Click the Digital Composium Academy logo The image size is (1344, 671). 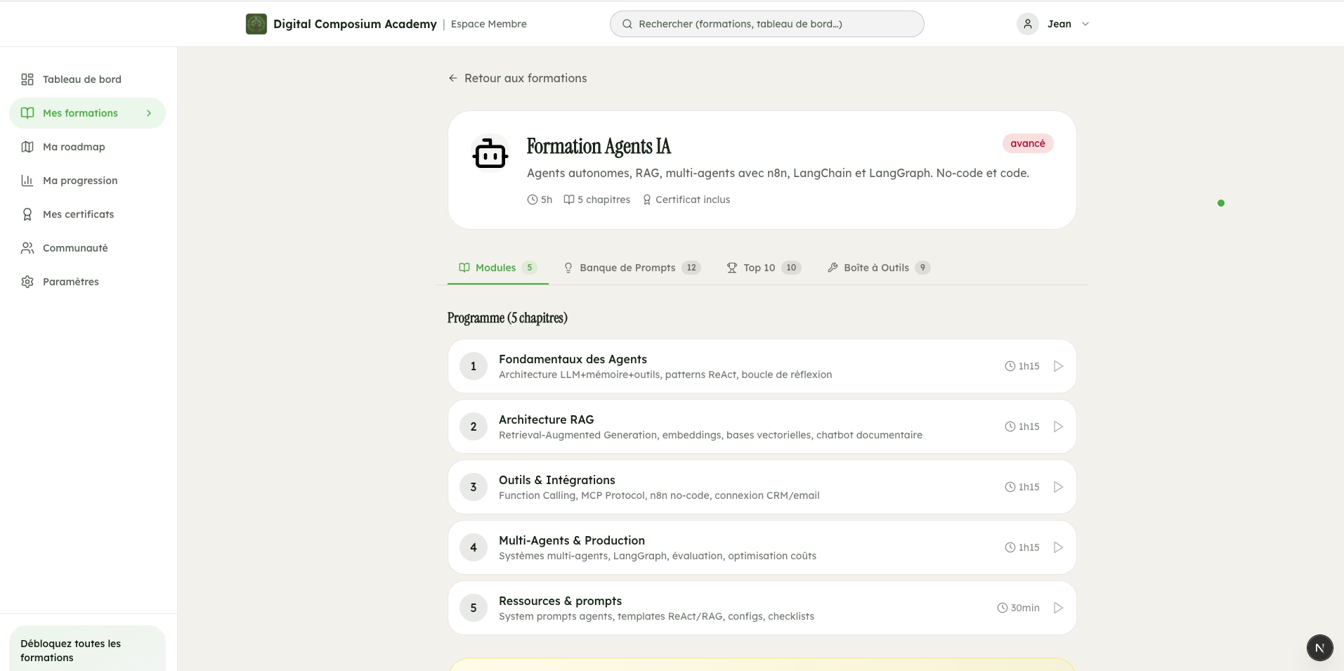tap(256, 23)
